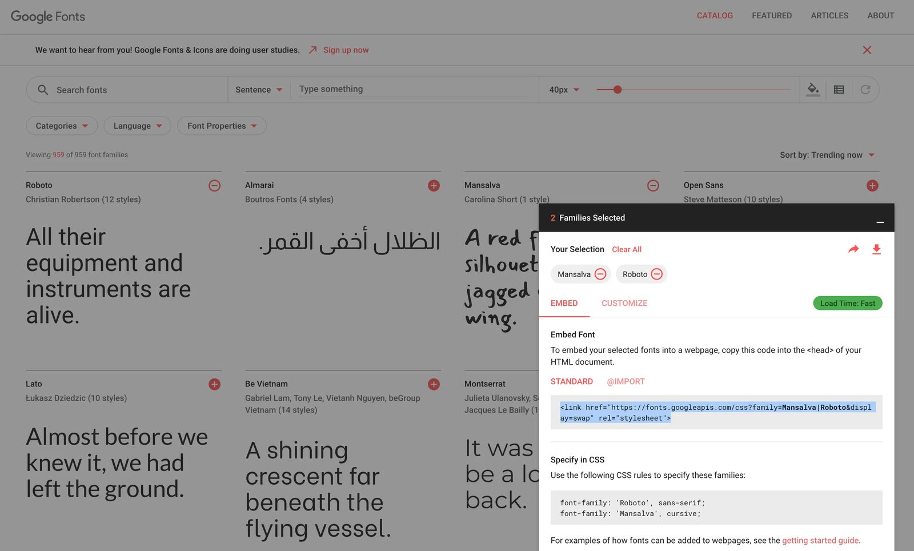Click the paint bucket color icon
The width and height of the screenshot is (914, 551).
pyautogui.click(x=813, y=89)
